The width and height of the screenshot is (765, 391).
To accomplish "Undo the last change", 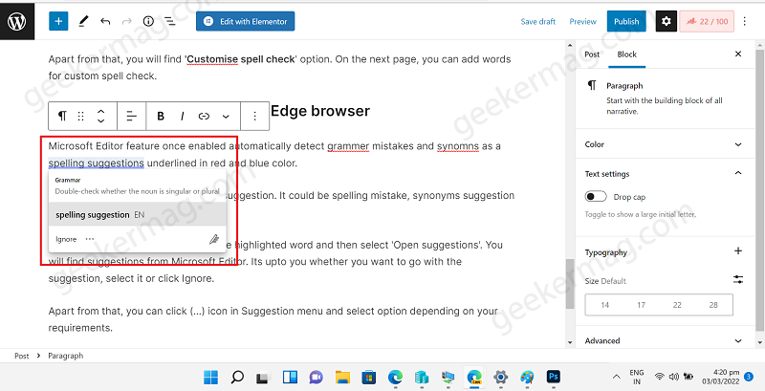I will pyautogui.click(x=105, y=21).
